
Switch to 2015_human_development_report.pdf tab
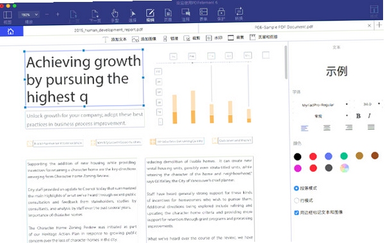108,29
